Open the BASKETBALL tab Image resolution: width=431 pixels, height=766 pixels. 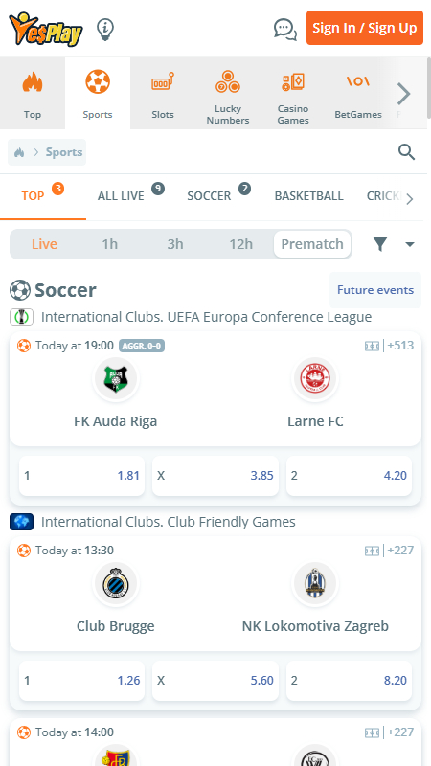308,196
